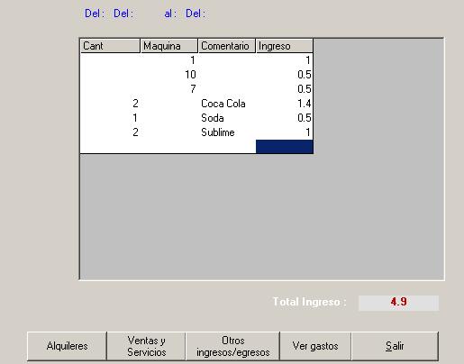
Task: Select the Coca Cola comment cell
Action: pos(227,104)
